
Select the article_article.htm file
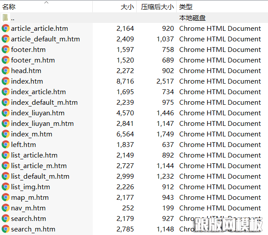click(40, 28)
